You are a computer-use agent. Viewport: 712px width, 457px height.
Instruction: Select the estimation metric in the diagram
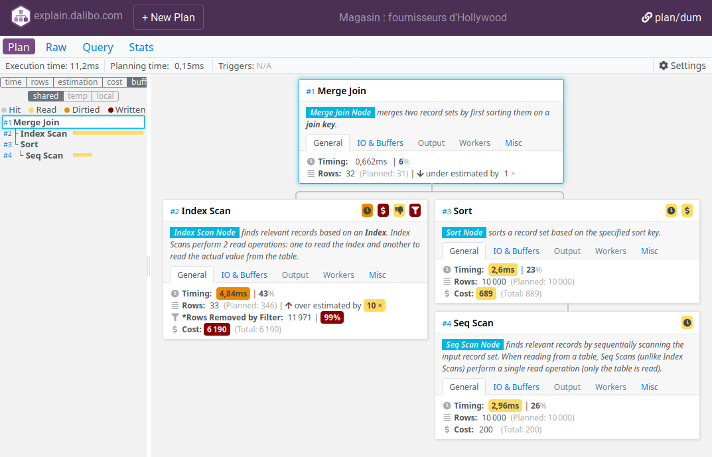coord(78,82)
